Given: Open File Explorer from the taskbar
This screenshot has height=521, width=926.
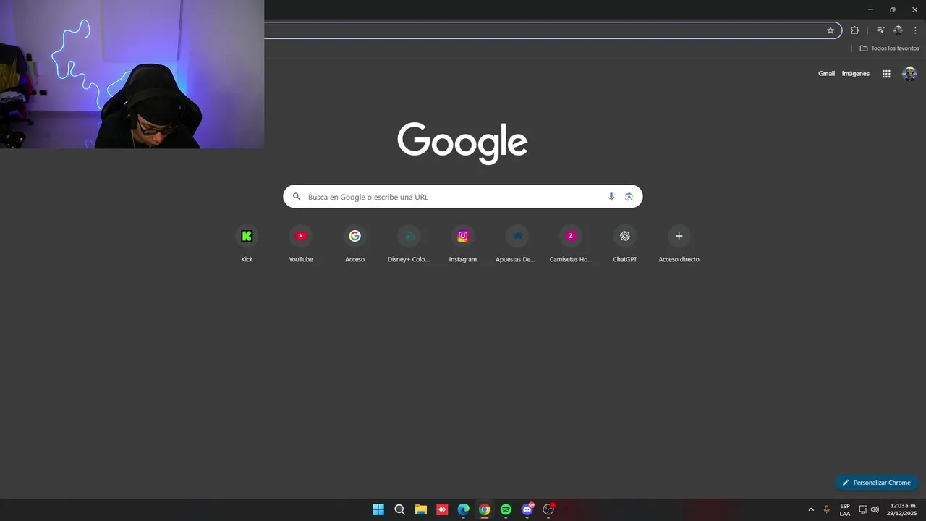Looking at the screenshot, I should pos(421,509).
